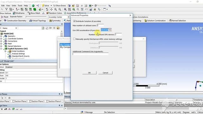Click the Symmetry toolbar button
Image resolution: width=203 pixels, height=114 pixels.
(55, 21)
